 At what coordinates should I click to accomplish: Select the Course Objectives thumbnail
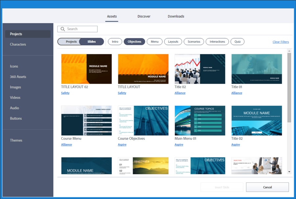[x=143, y=121]
